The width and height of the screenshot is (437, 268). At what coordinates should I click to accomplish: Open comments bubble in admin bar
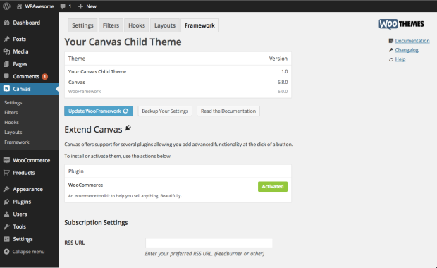click(63, 6)
